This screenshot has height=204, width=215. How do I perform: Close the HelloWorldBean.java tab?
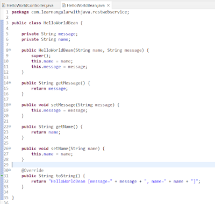click(x=108, y=5)
